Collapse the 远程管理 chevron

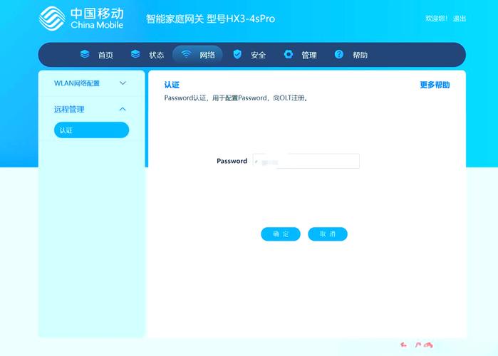123,109
